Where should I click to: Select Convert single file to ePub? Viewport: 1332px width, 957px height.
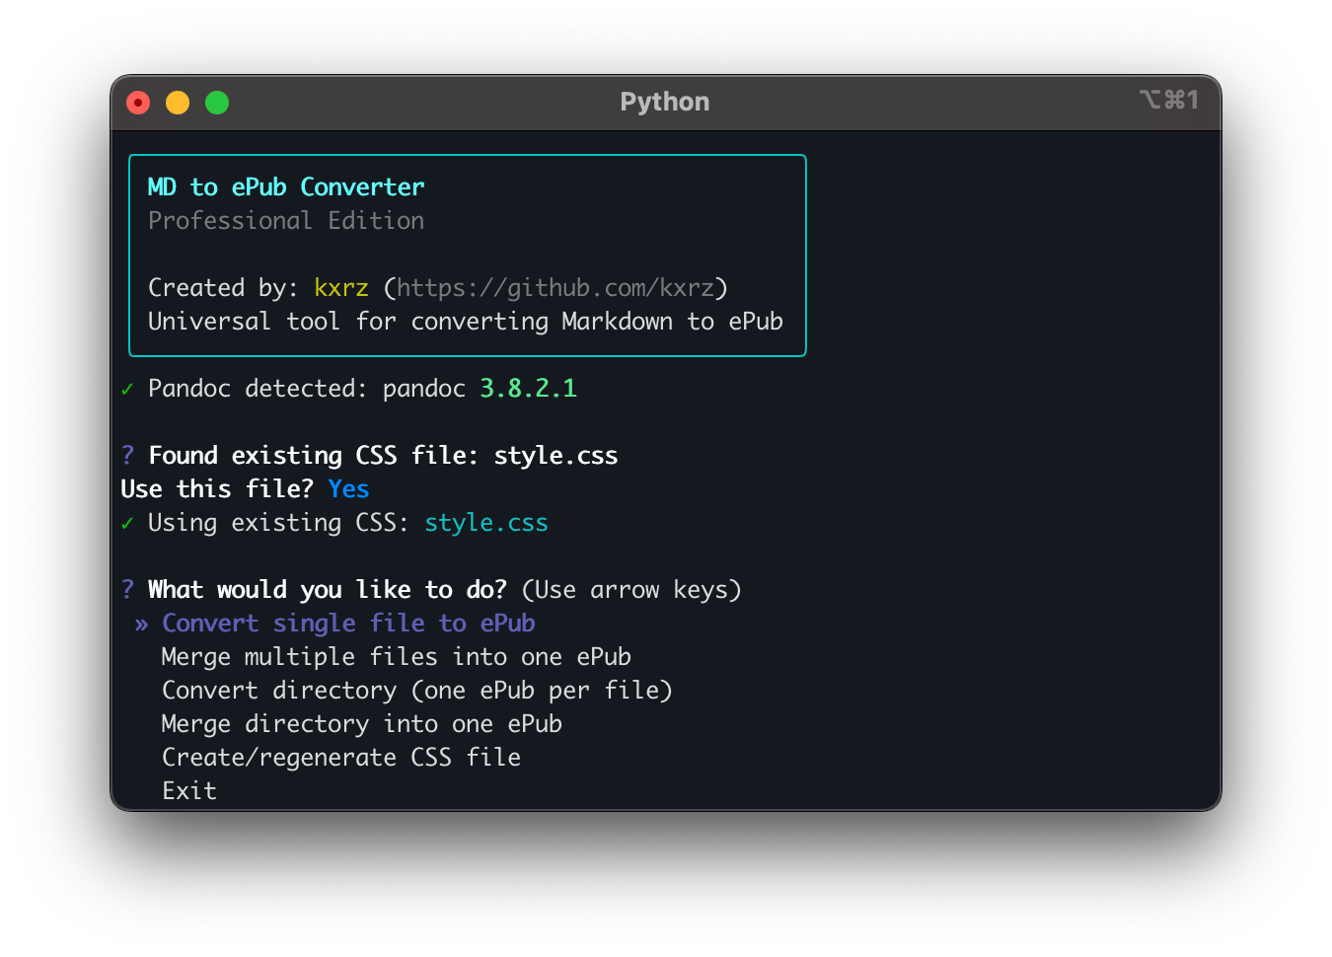(348, 624)
